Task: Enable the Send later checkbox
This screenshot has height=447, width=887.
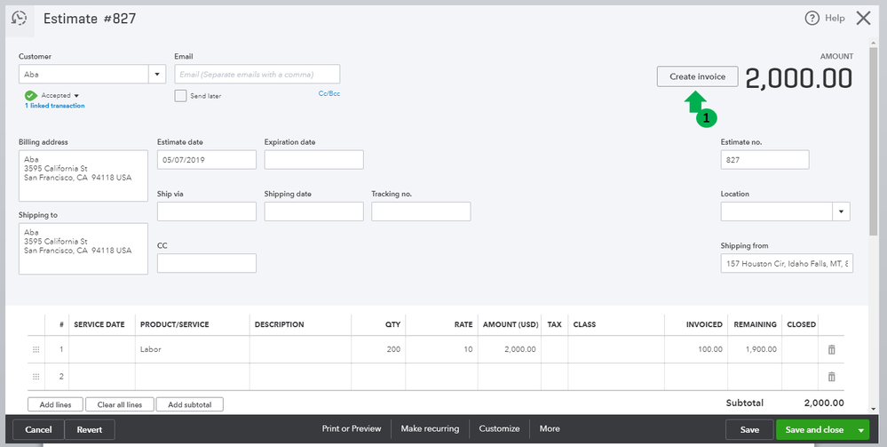Action: (180, 95)
